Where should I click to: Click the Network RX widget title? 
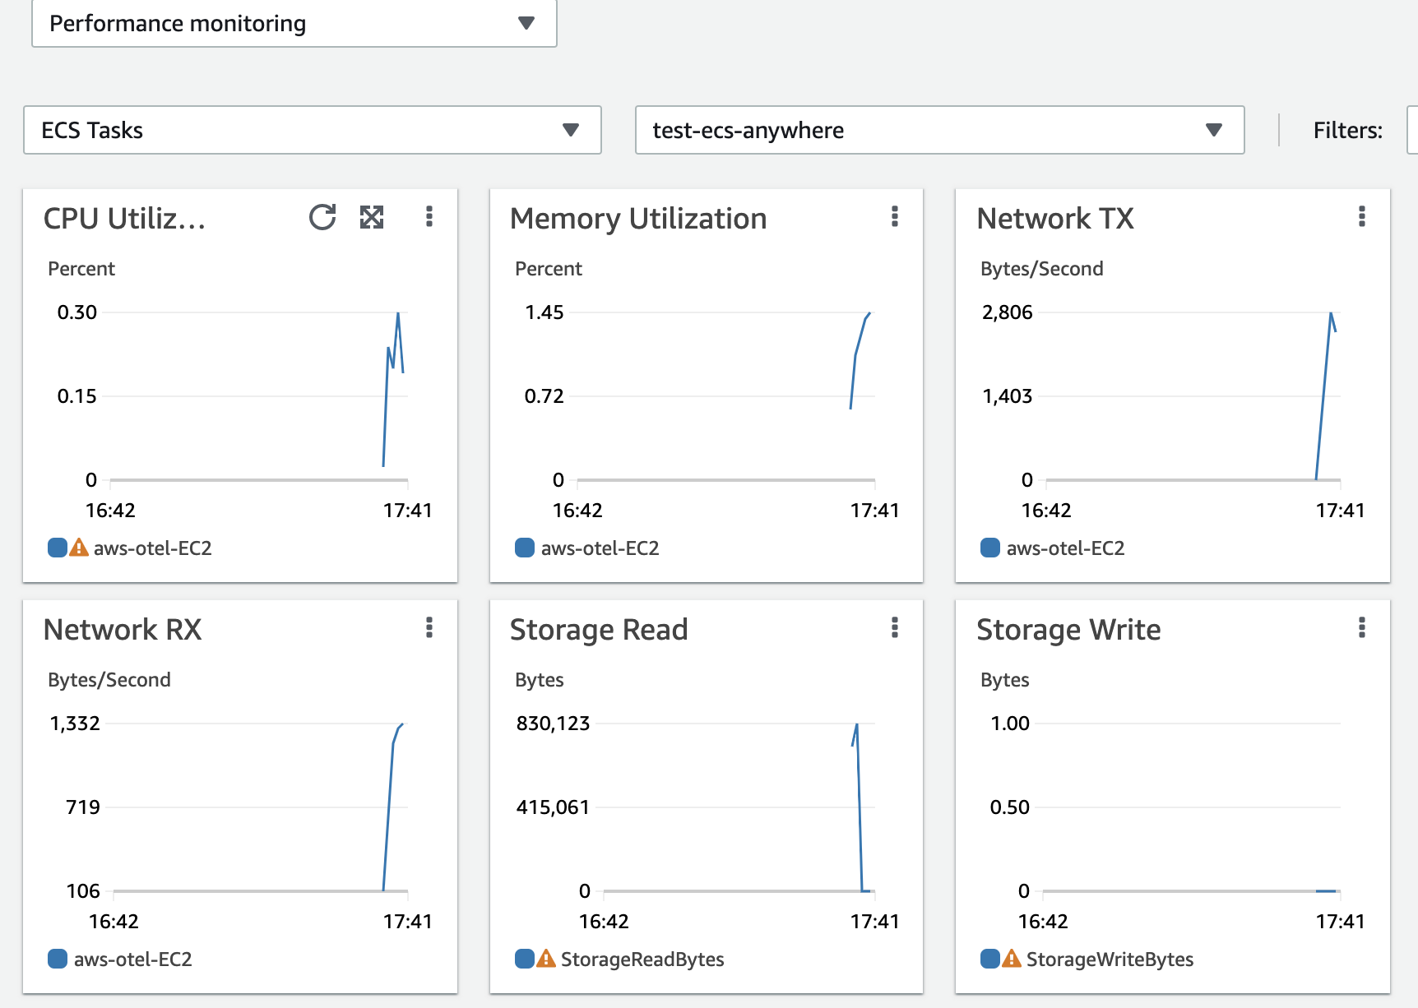point(123,630)
